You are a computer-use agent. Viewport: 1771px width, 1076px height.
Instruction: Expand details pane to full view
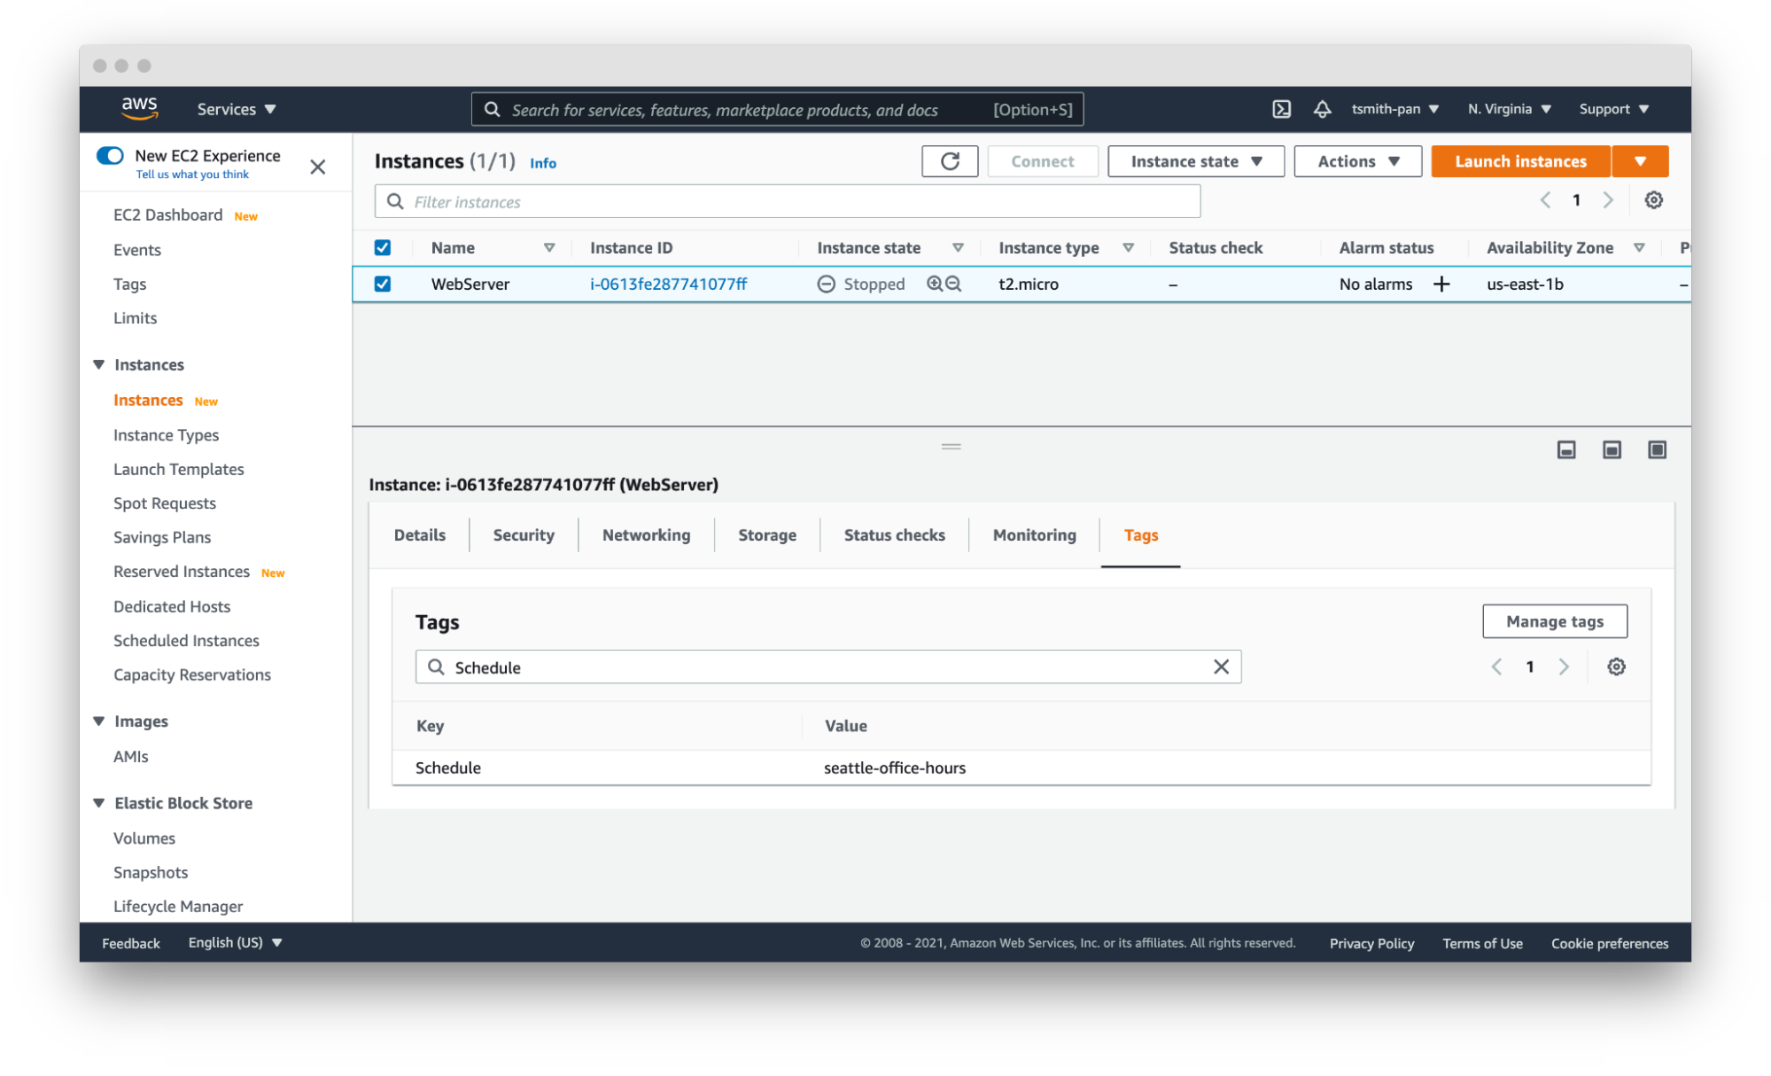[1657, 450]
